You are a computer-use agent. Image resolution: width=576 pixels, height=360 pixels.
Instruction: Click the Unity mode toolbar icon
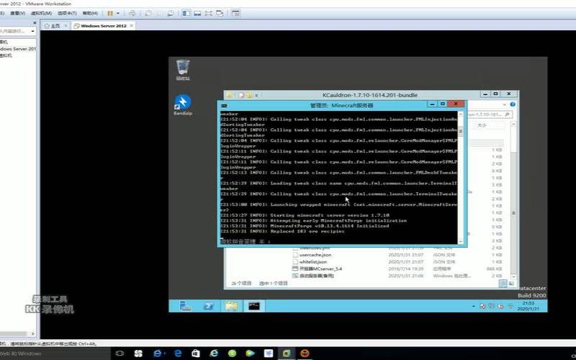(220, 13)
